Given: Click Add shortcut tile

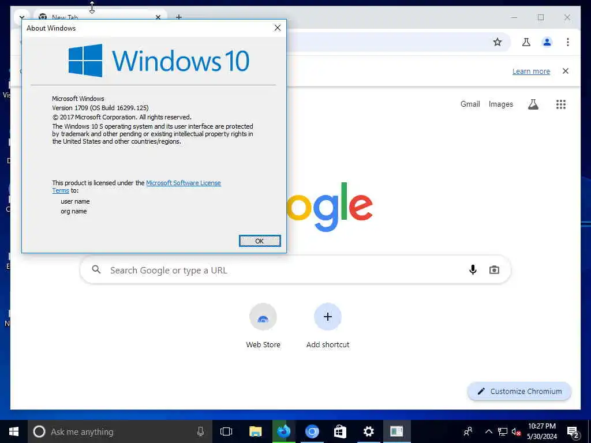Looking at the screenshot, I should (328, 326).
